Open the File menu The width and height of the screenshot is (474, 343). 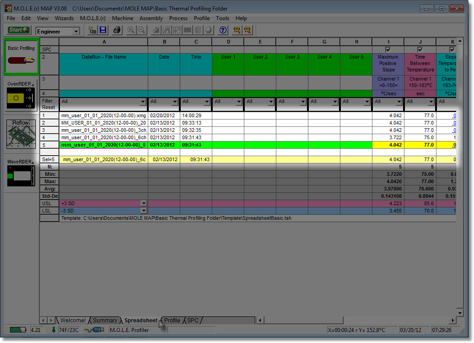pyautogui.click(x=11, y=18)
